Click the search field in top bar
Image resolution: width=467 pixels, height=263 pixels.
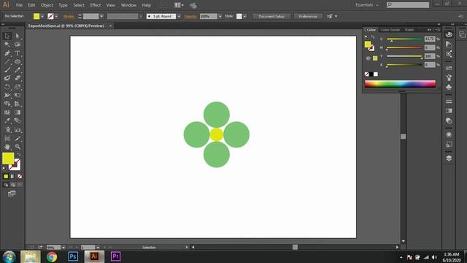tap(408, 5)
